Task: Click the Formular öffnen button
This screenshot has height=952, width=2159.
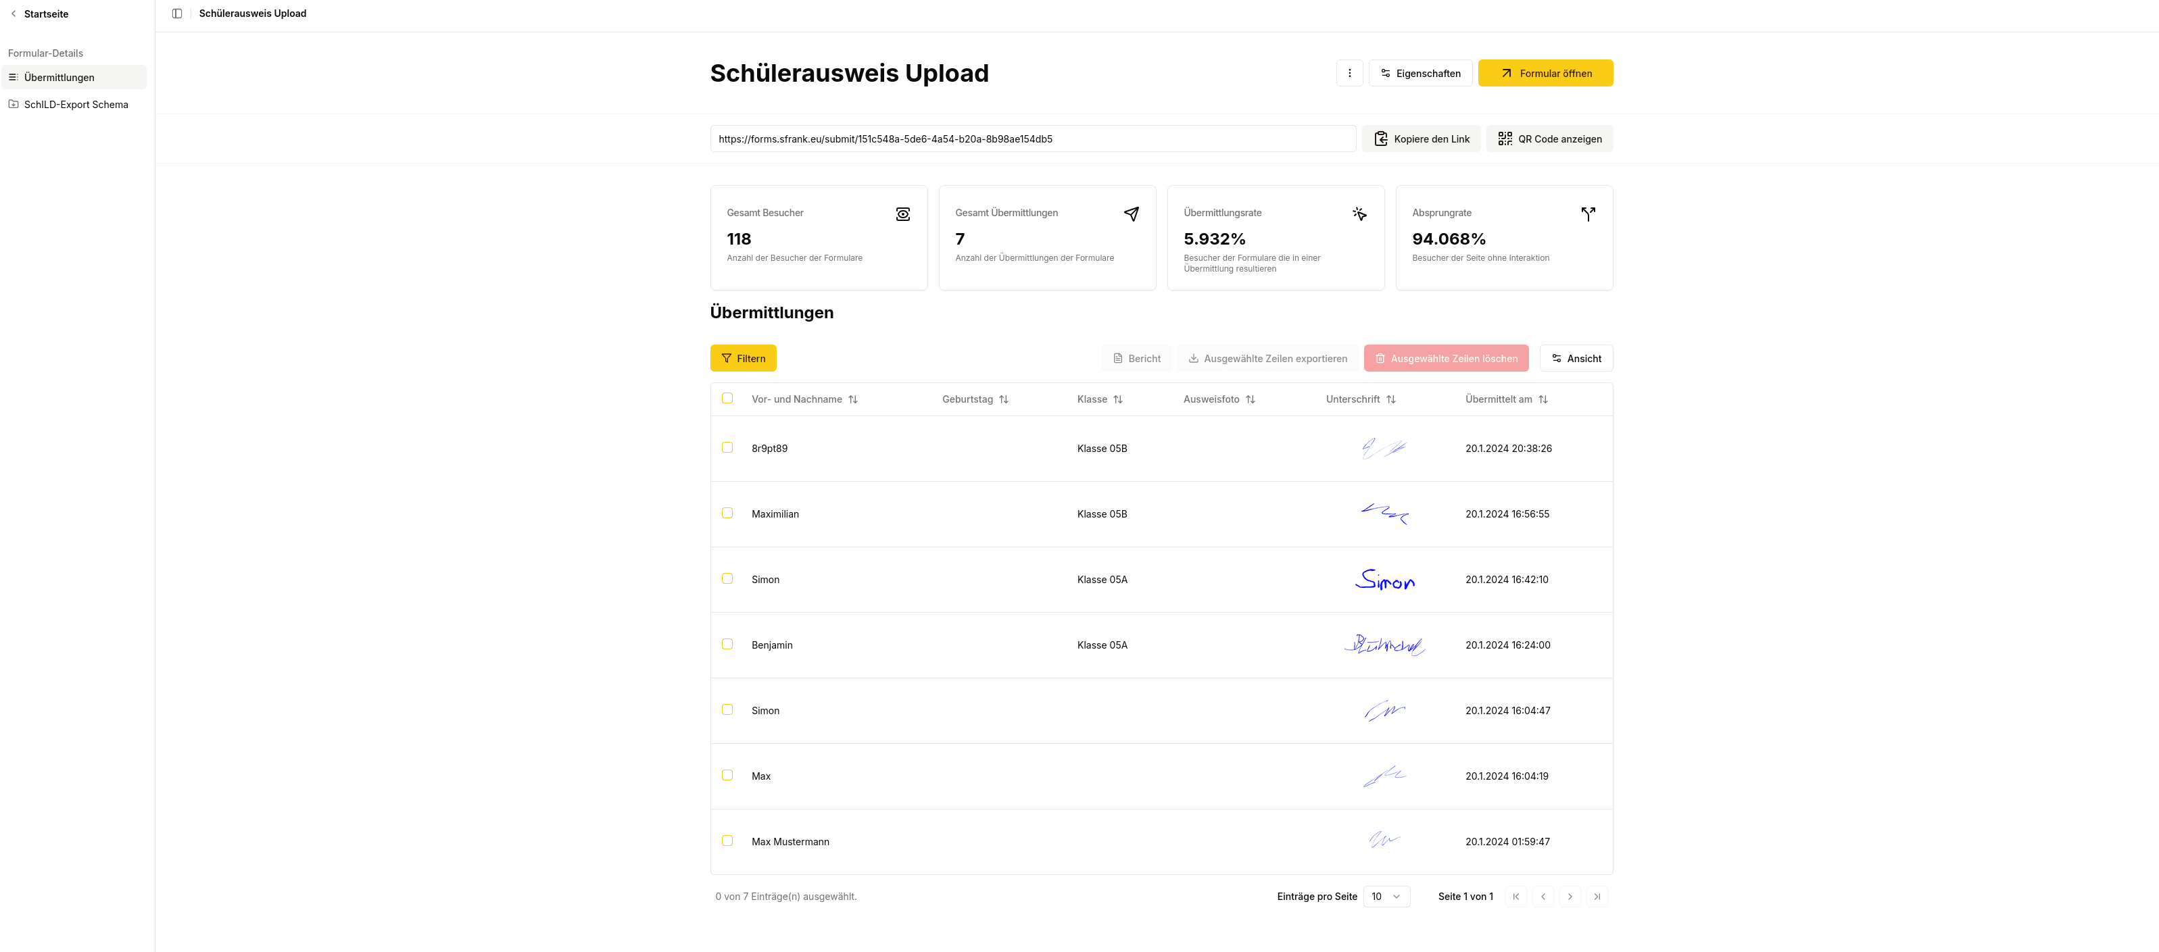Action: pos(1545,73)
